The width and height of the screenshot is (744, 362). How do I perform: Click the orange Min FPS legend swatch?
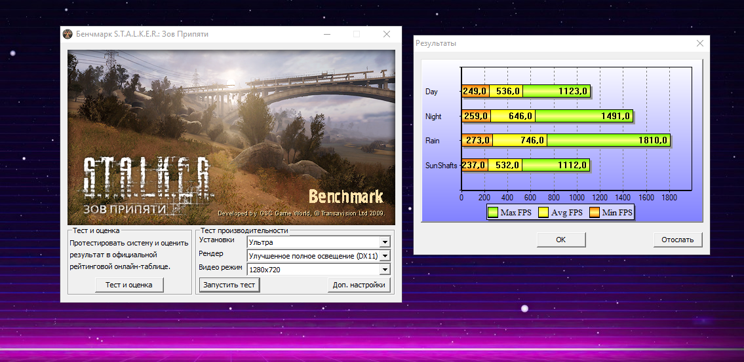tap(594, 213)
